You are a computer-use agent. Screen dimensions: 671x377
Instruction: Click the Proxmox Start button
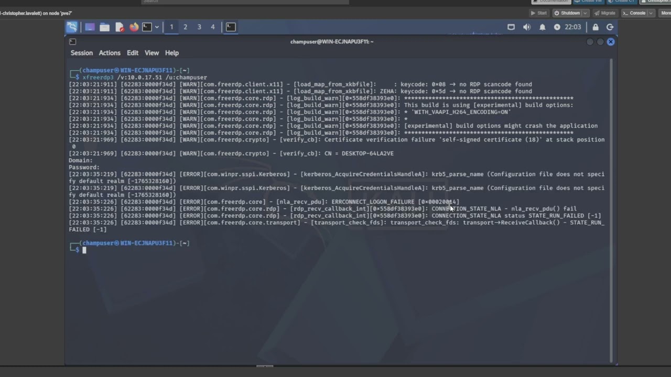point(538,13)
